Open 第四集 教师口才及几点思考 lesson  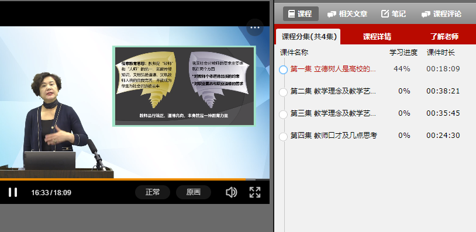(x=334, y=136)
